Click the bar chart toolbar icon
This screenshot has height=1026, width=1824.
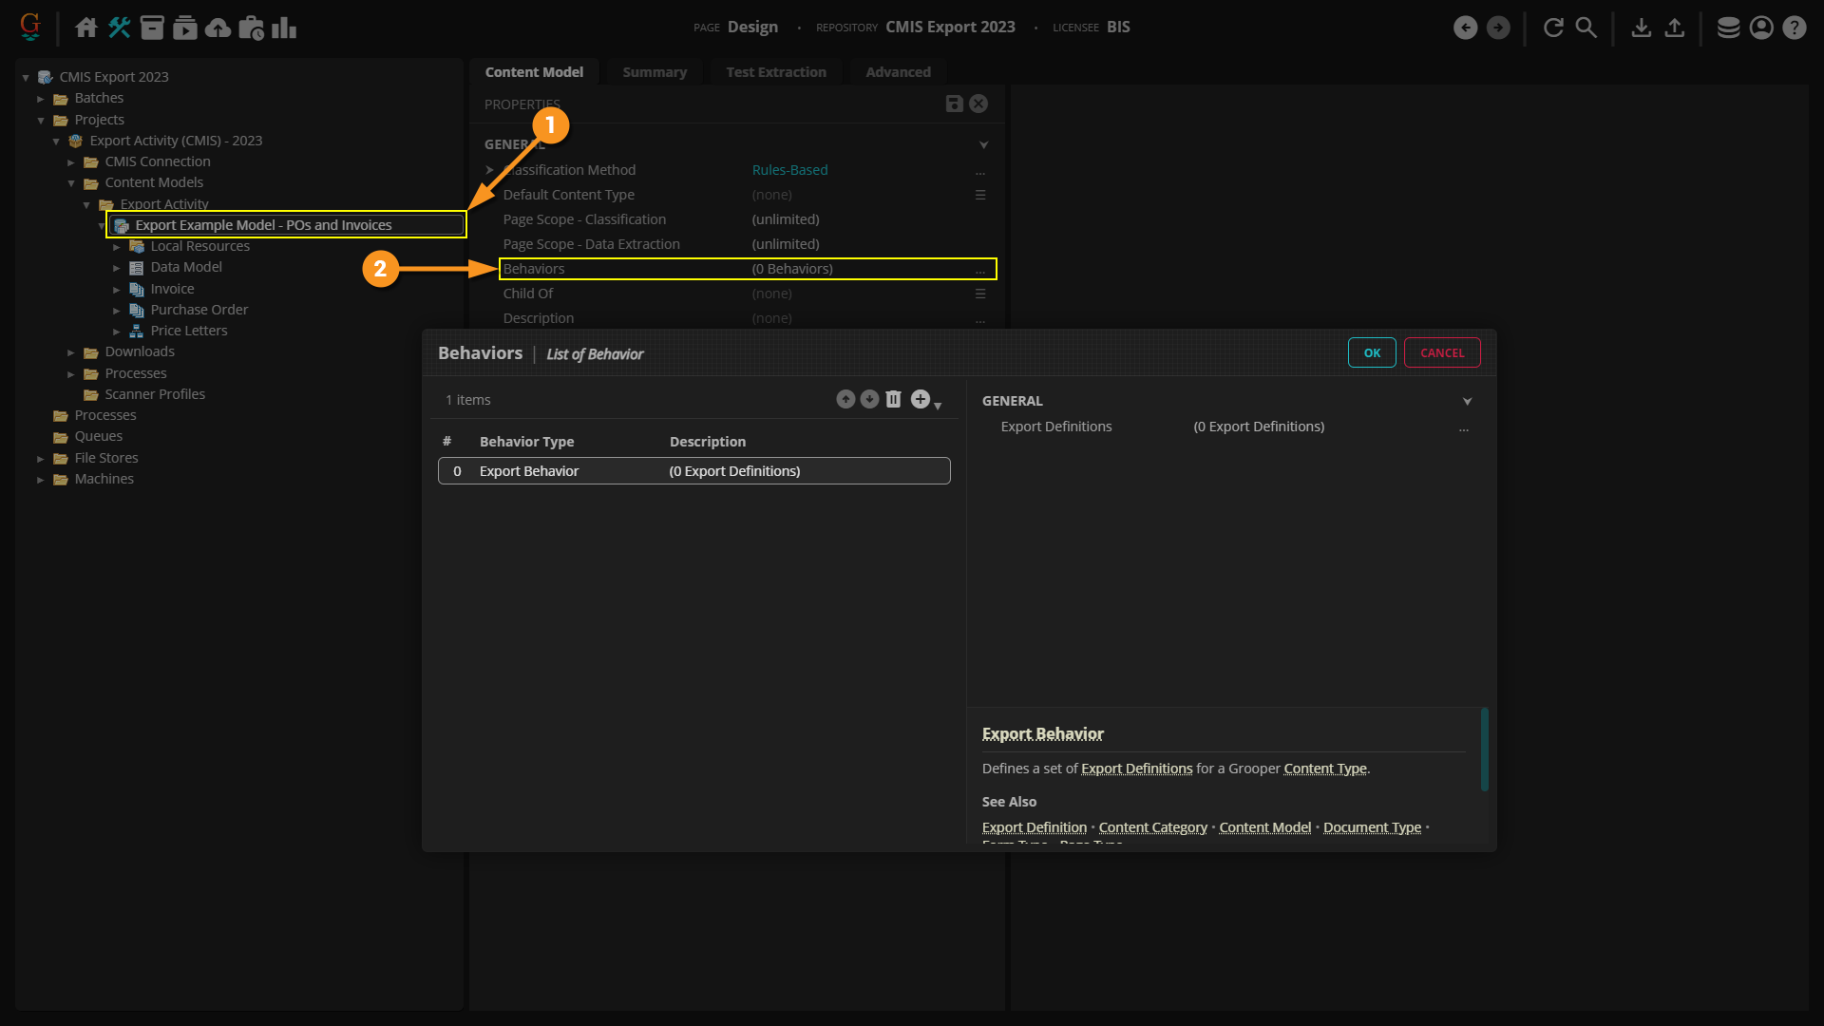click(284, 28)
